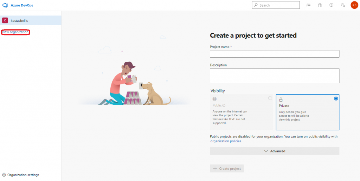Open the organization policies link

click(x=226, y=141)
